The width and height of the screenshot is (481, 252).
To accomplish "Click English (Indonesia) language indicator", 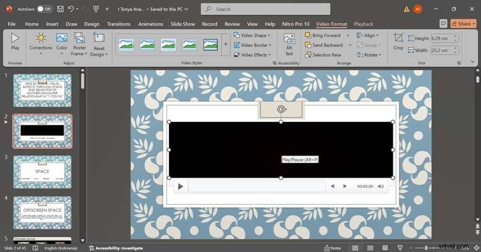I will [61, 248].
